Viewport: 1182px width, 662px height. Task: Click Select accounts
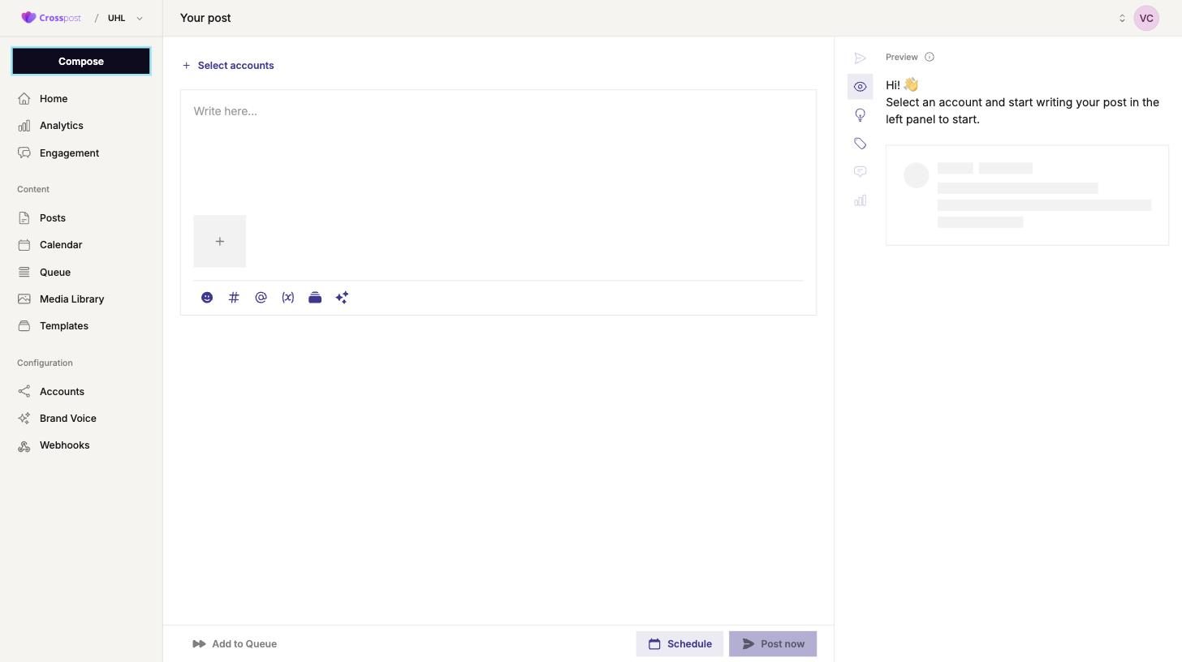pyautogui.click(x=228, y=66)
